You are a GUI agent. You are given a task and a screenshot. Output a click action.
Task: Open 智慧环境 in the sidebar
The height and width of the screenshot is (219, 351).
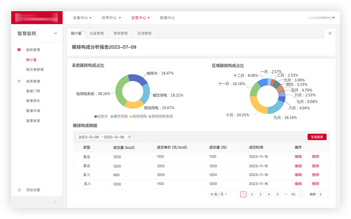[x=33, y=111]
